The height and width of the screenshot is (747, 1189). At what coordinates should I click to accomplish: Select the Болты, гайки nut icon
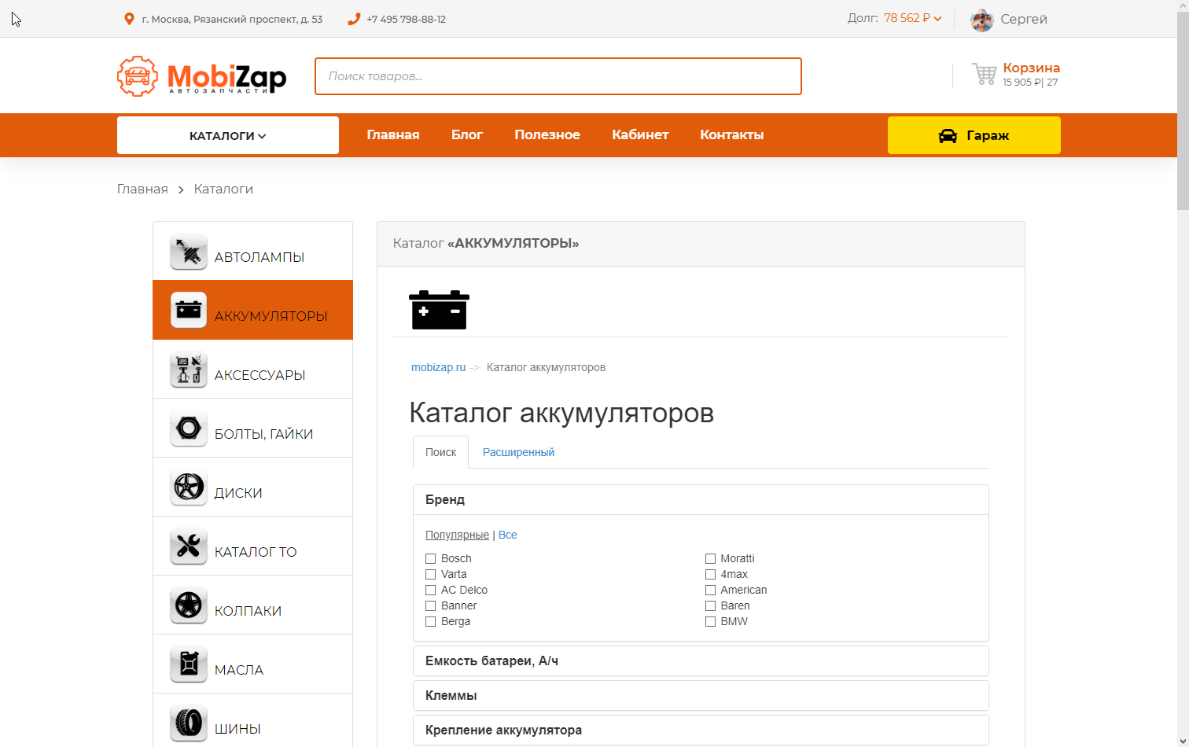click(x=189, y=429)
